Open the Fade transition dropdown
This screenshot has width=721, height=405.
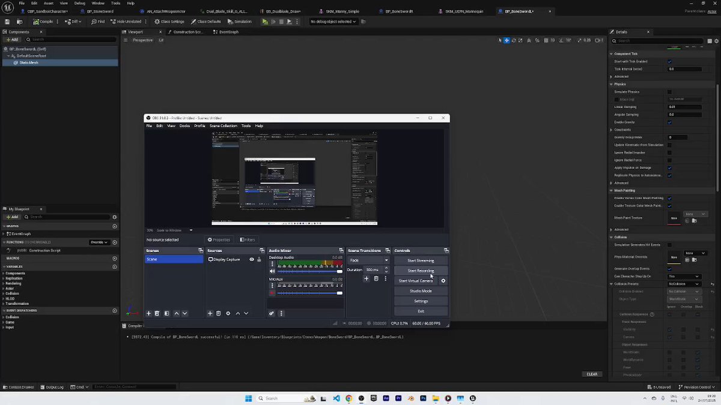click(x=368, y=260)
